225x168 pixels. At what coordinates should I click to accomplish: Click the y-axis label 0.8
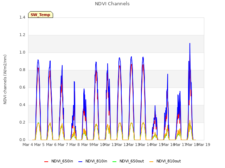(x=22, y=70)
